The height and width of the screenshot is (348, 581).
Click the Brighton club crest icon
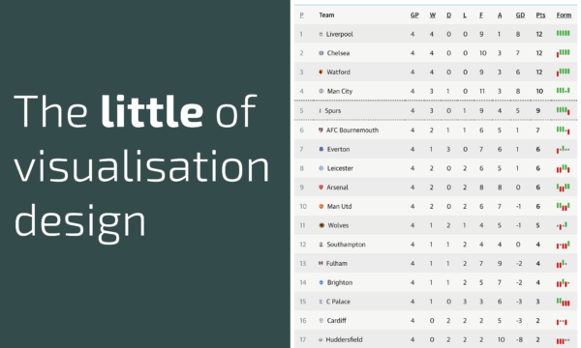321,282
